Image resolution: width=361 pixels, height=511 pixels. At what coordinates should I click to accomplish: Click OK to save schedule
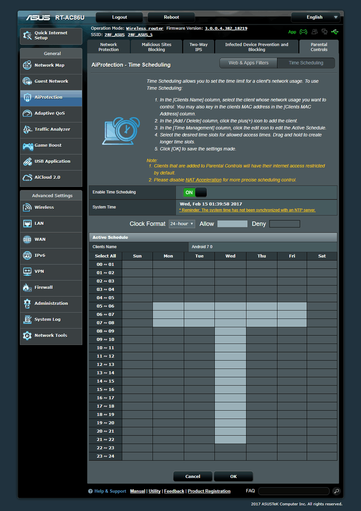tap(233, 477)
